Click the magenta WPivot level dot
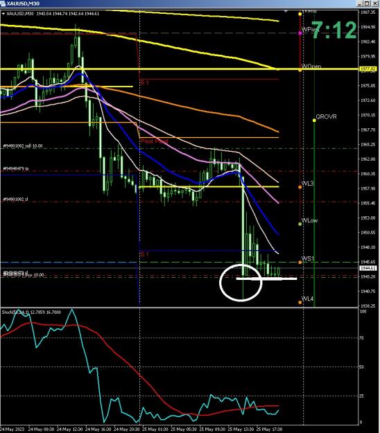The width and height of the screenshot is (380, 433). coord(300,33)
